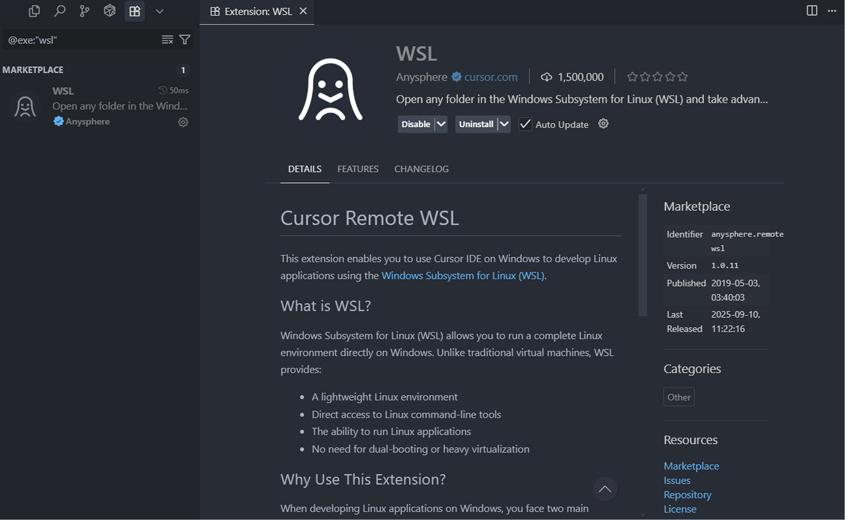Clear extensions search results icon

click(167, 40)
